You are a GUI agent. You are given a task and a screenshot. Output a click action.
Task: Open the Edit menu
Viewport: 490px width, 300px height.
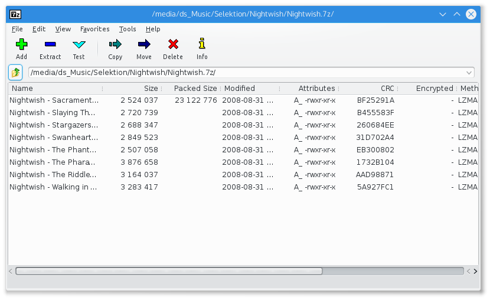click(x=39, y=29)
